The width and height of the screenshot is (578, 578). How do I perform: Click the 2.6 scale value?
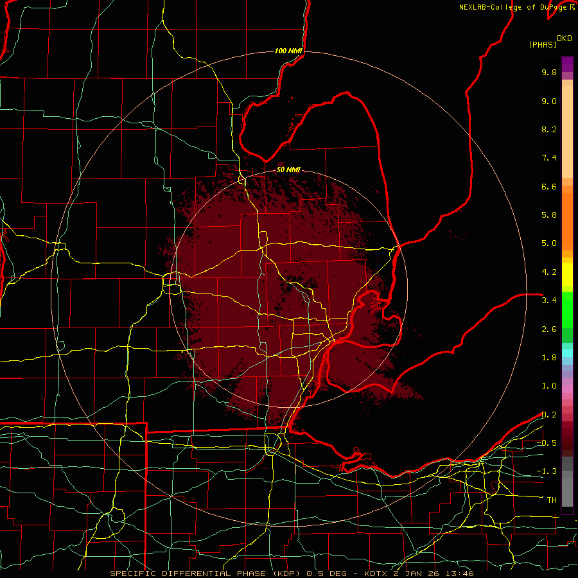(549, 329)
